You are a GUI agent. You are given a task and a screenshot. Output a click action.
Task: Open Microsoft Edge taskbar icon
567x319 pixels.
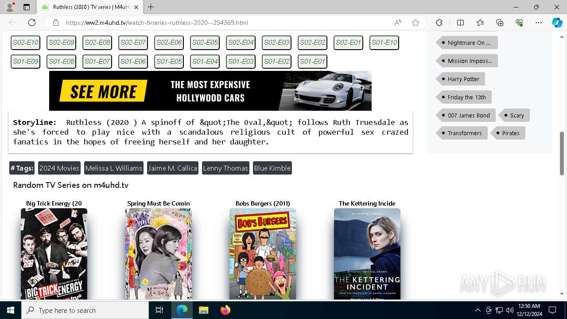coord(182,310)
